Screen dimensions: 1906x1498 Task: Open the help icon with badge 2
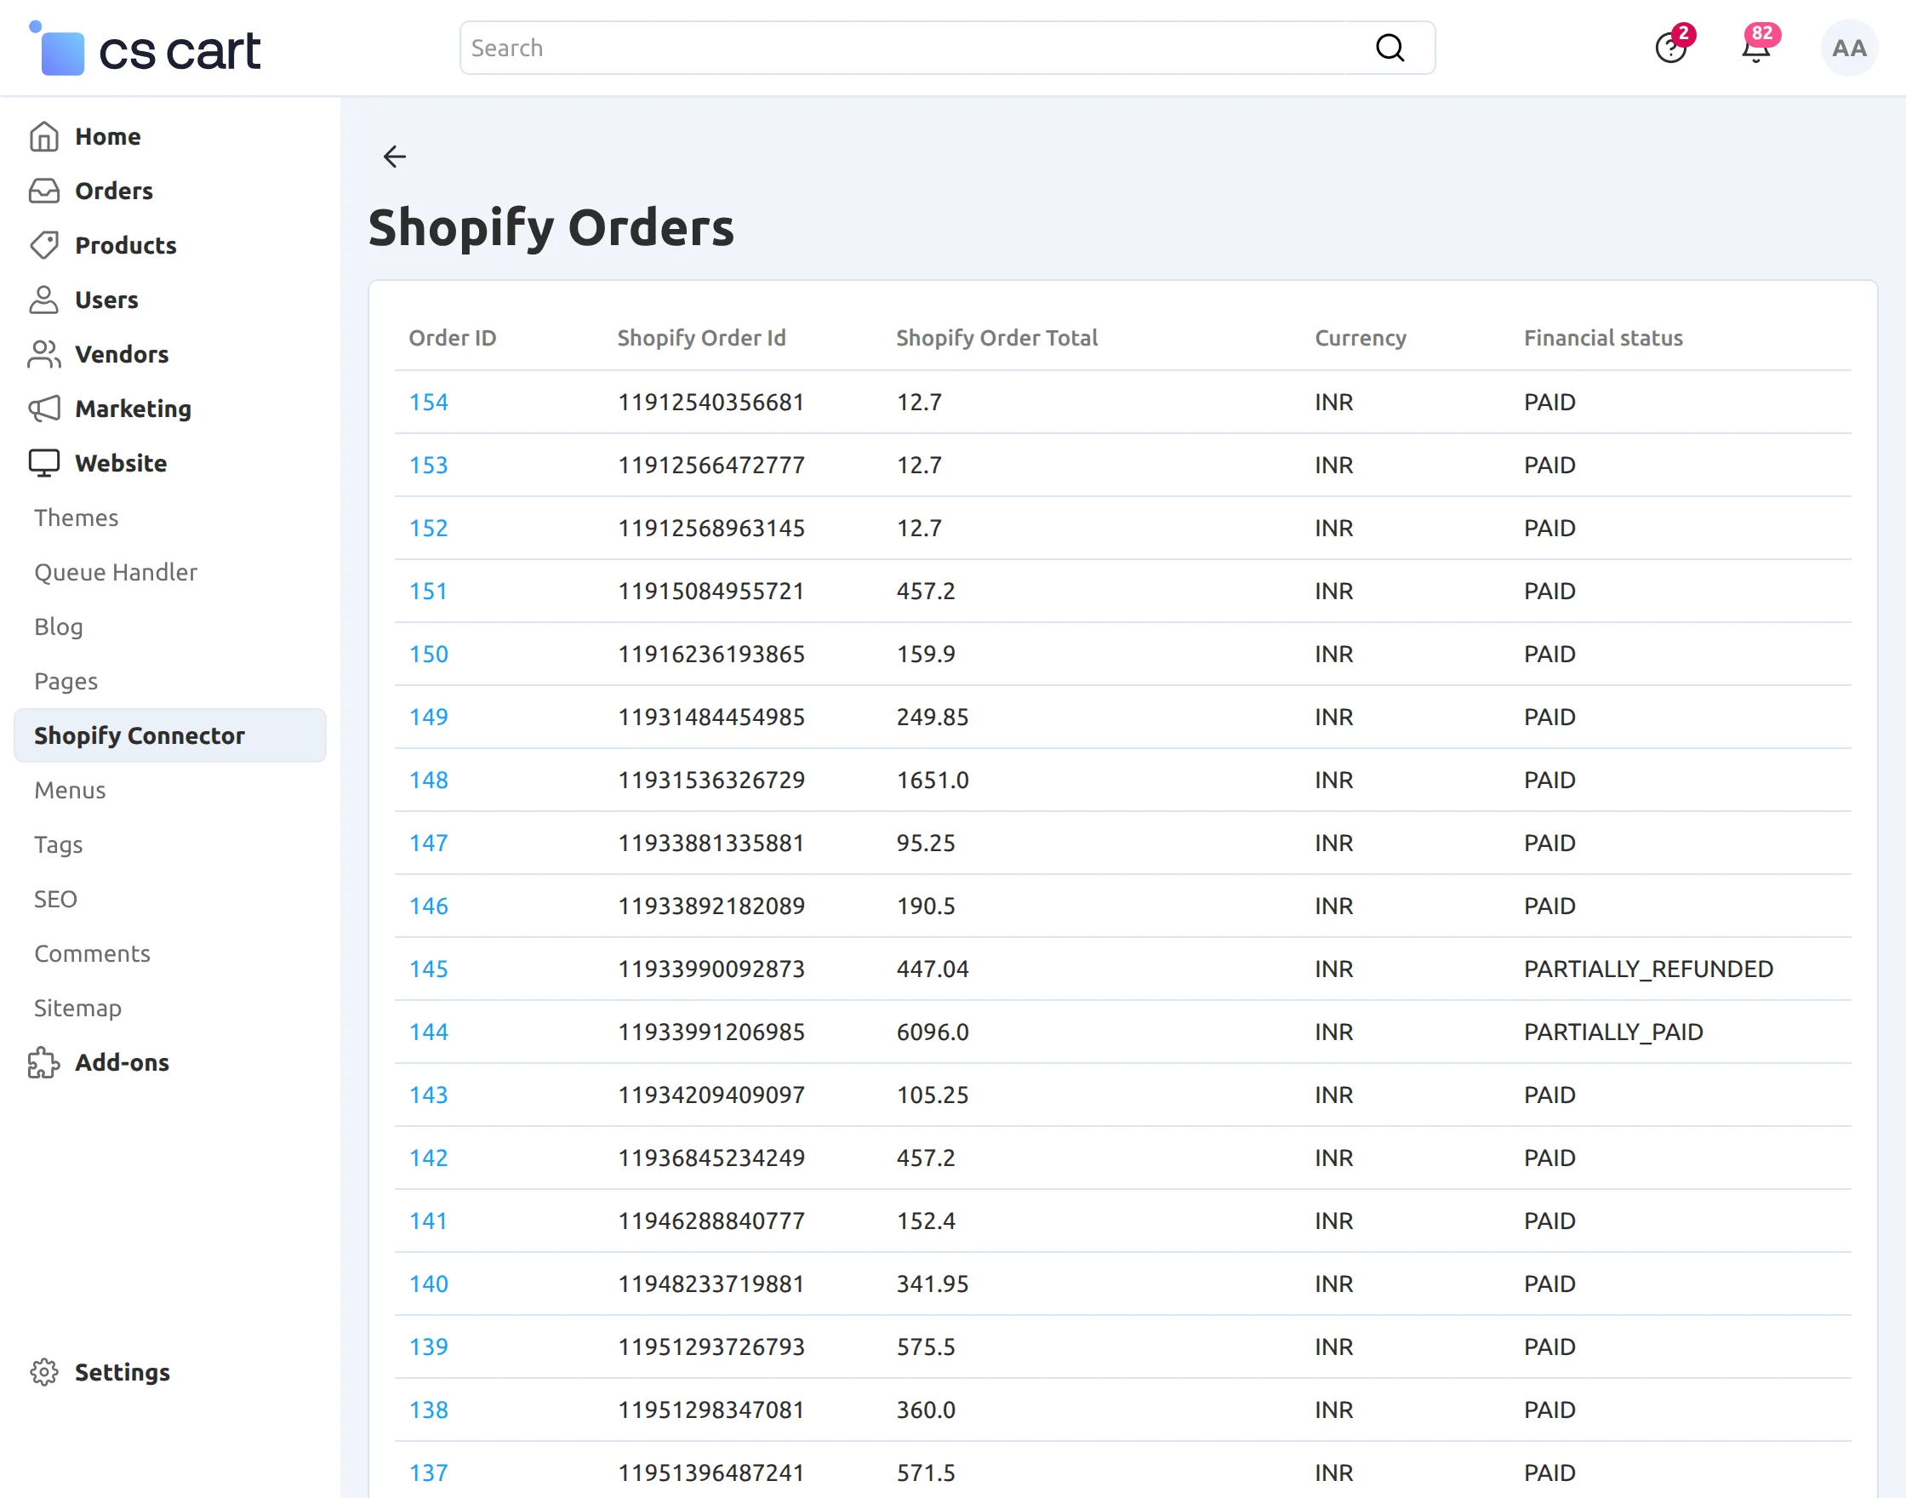(1670, 49)
